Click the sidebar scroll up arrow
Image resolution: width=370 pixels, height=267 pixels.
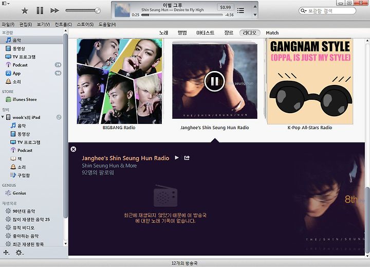(x=65, y=31)
